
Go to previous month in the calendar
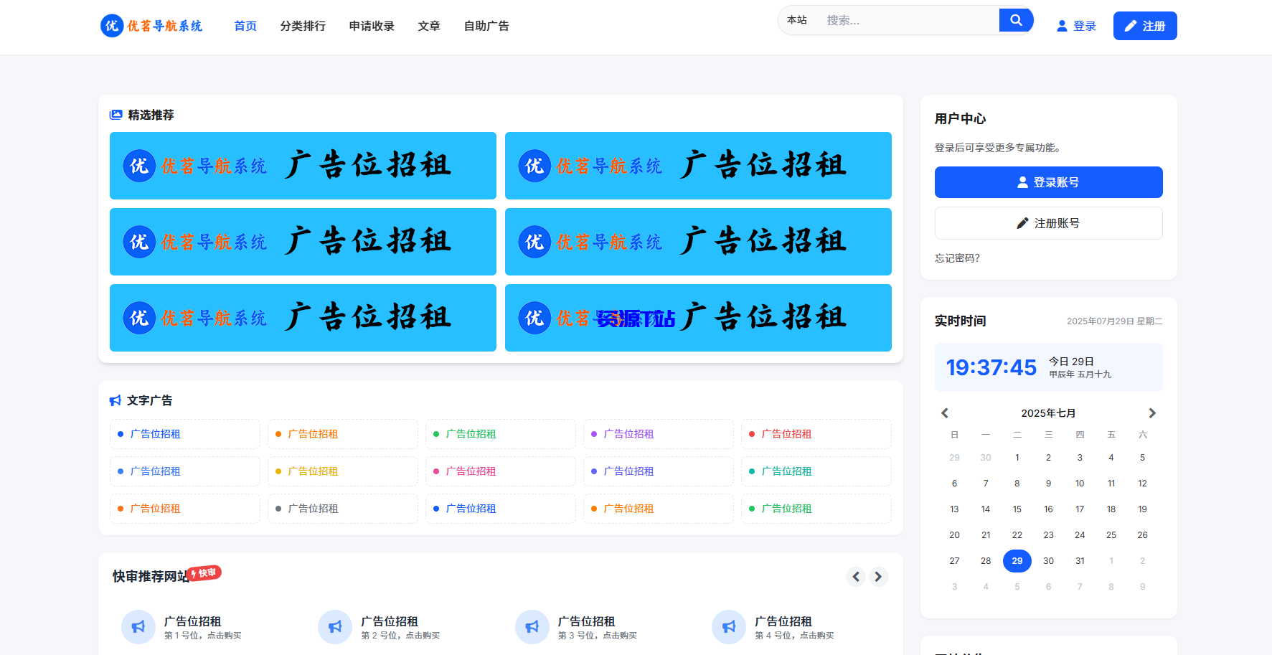click(945, 413)
